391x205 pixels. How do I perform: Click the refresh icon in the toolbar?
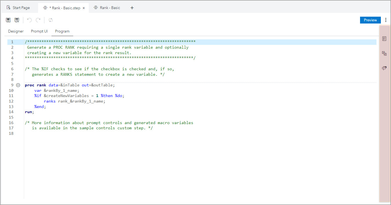50,20
